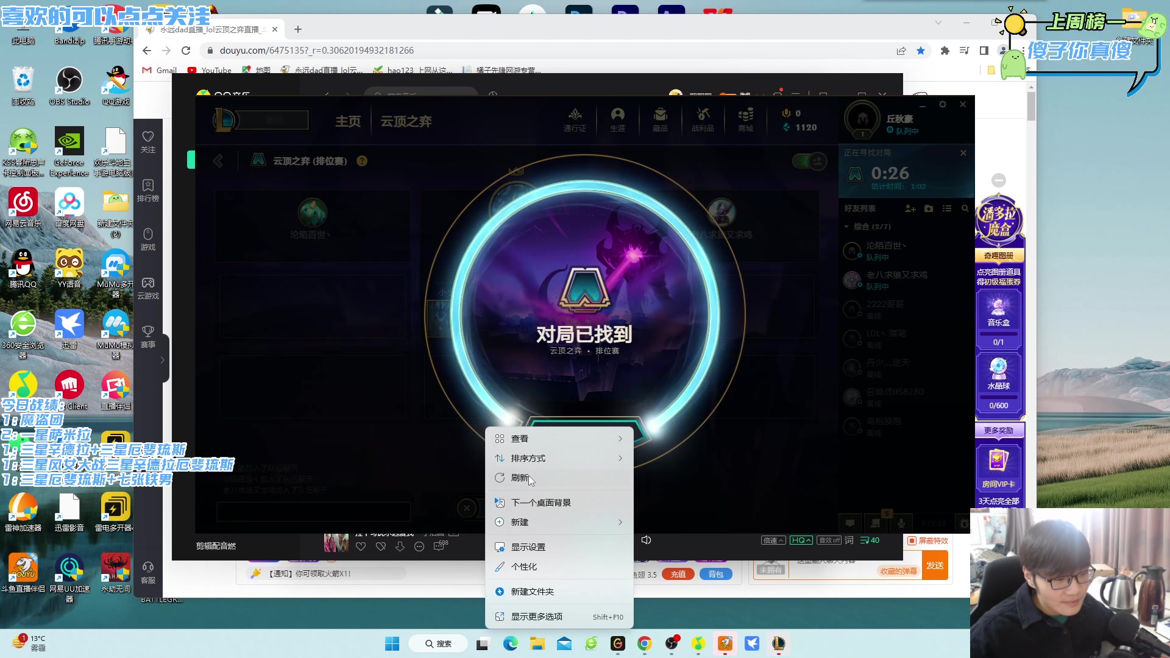Viewport: 1170px width, 658px height.
Task: Open 游戏 in Douyu left sidebar
Action: (x=148, y=239)
